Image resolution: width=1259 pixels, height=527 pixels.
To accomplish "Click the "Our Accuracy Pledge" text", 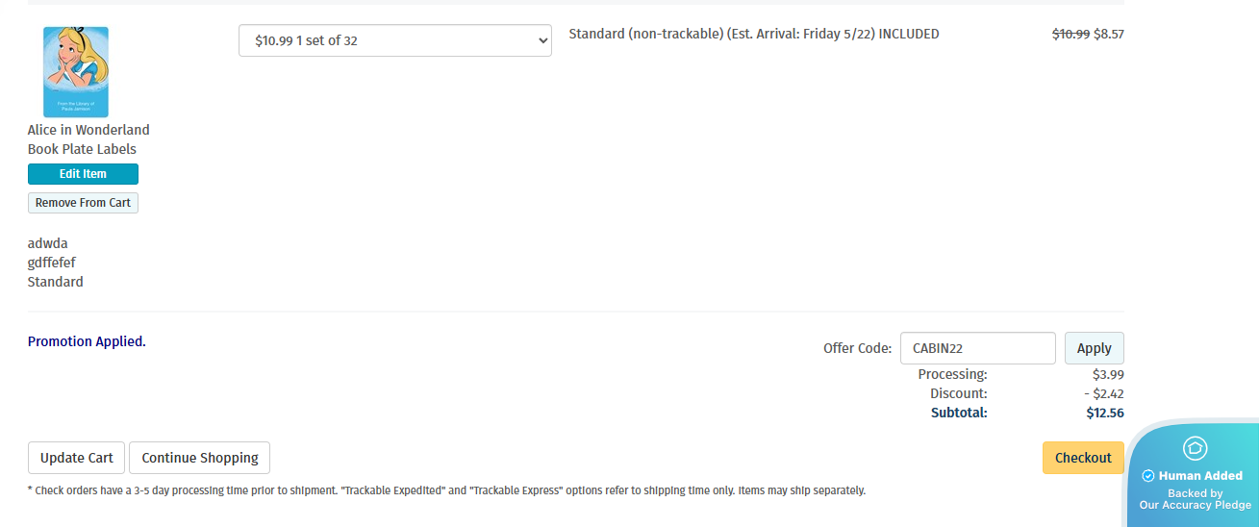I will (1196, 505).
